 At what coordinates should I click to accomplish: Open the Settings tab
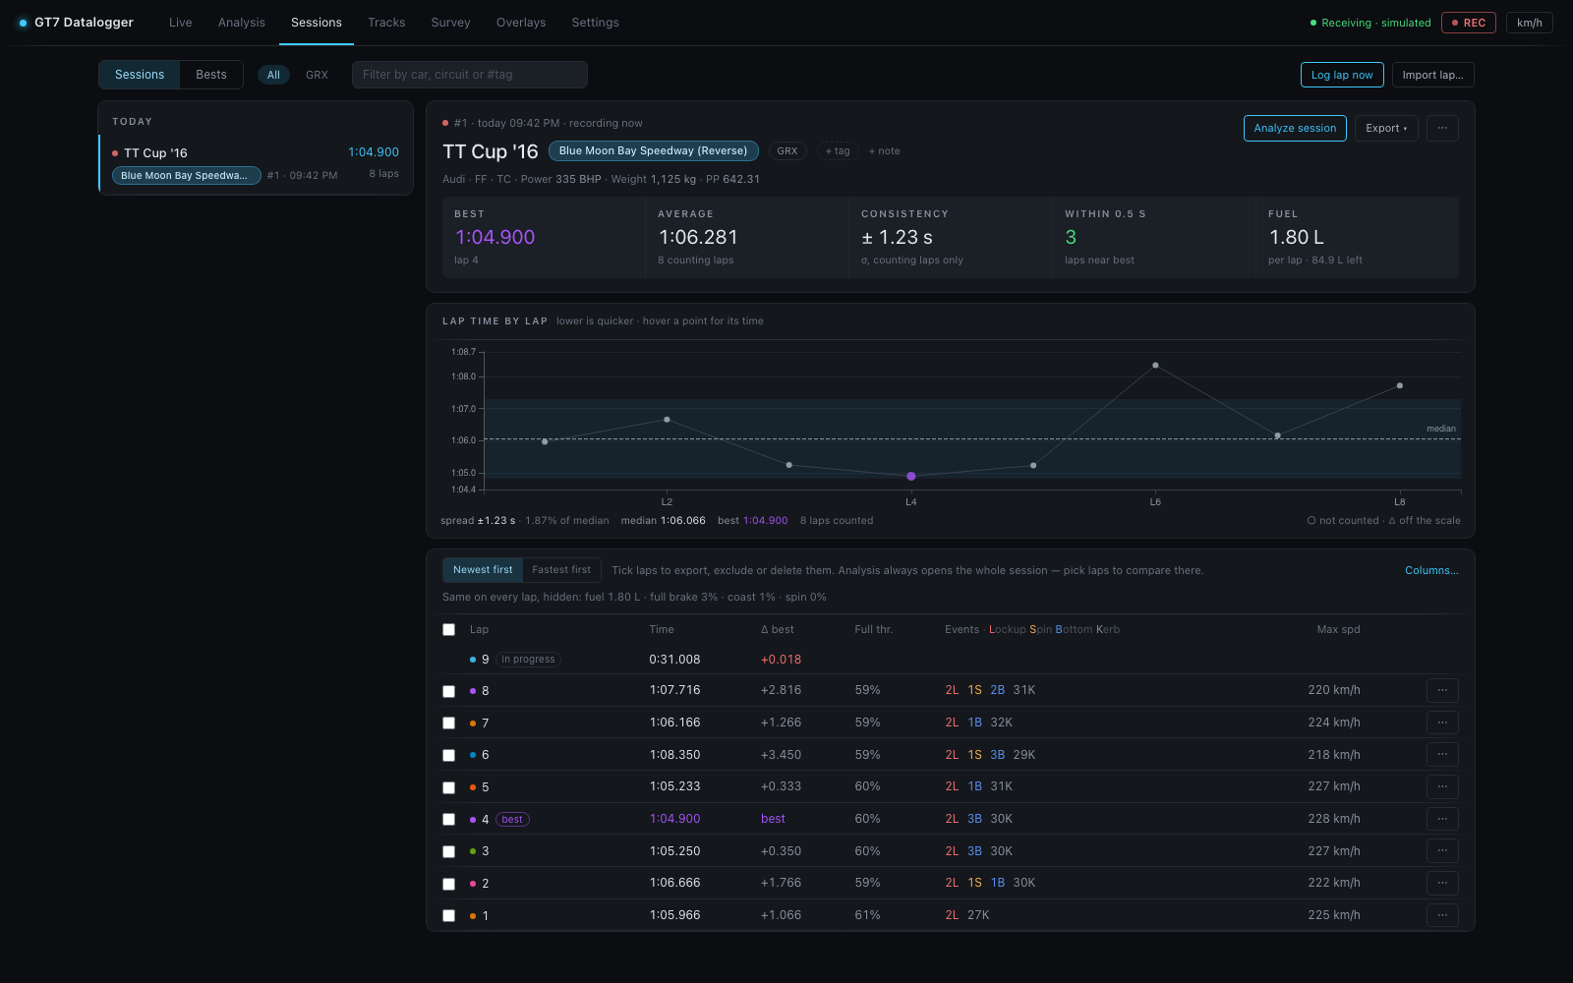coord(596,23)
